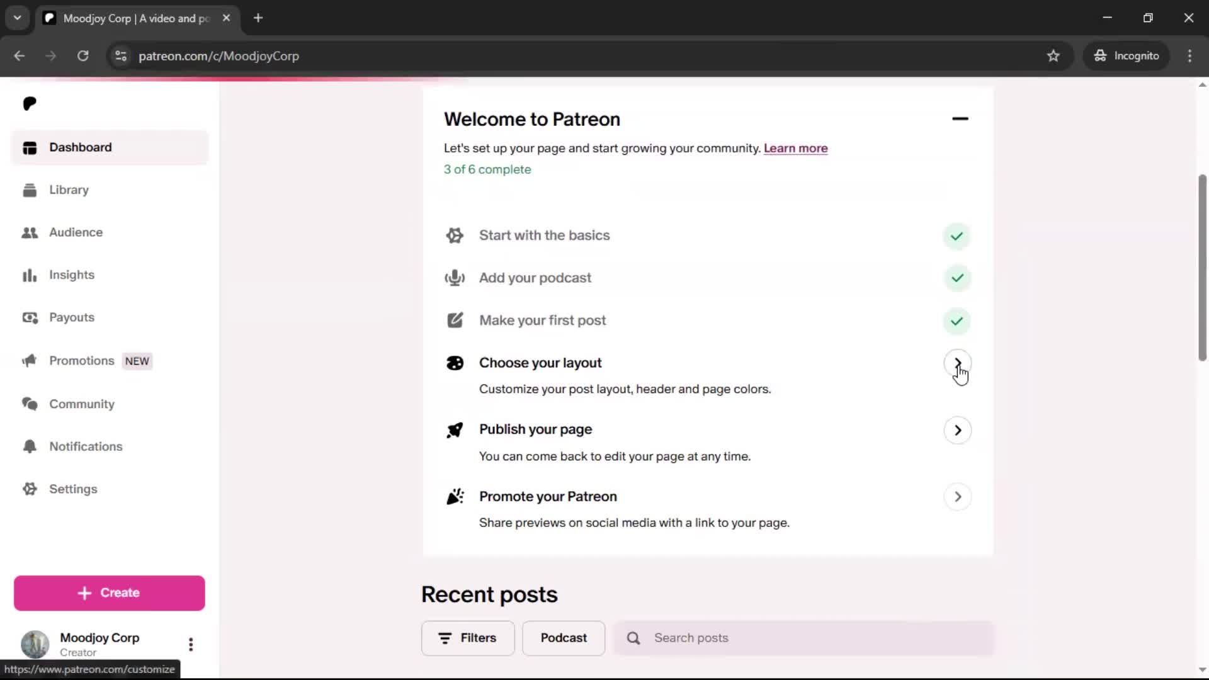Select the Publish your page step title
1209x680 pixels.
click(x=535, y=429)
